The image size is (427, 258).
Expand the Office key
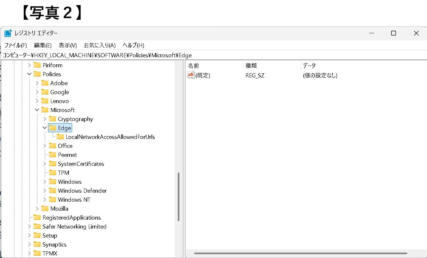point(45,146)
